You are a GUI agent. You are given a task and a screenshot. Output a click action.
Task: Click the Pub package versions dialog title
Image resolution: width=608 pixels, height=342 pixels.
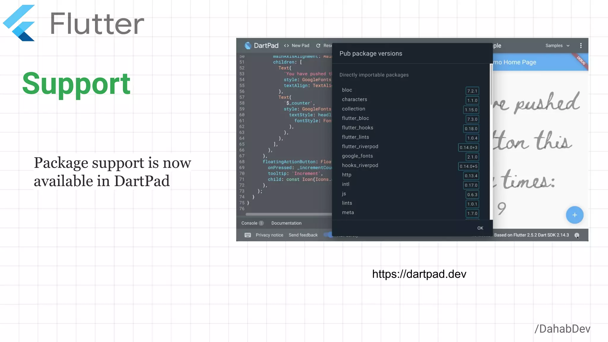point(371,53)
